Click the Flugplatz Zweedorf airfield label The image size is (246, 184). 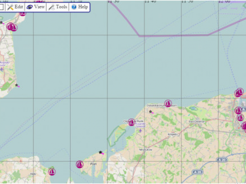coord(140,125)
